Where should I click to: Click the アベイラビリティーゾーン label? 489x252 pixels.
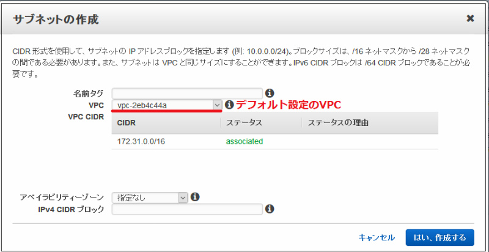coord(62,198)
